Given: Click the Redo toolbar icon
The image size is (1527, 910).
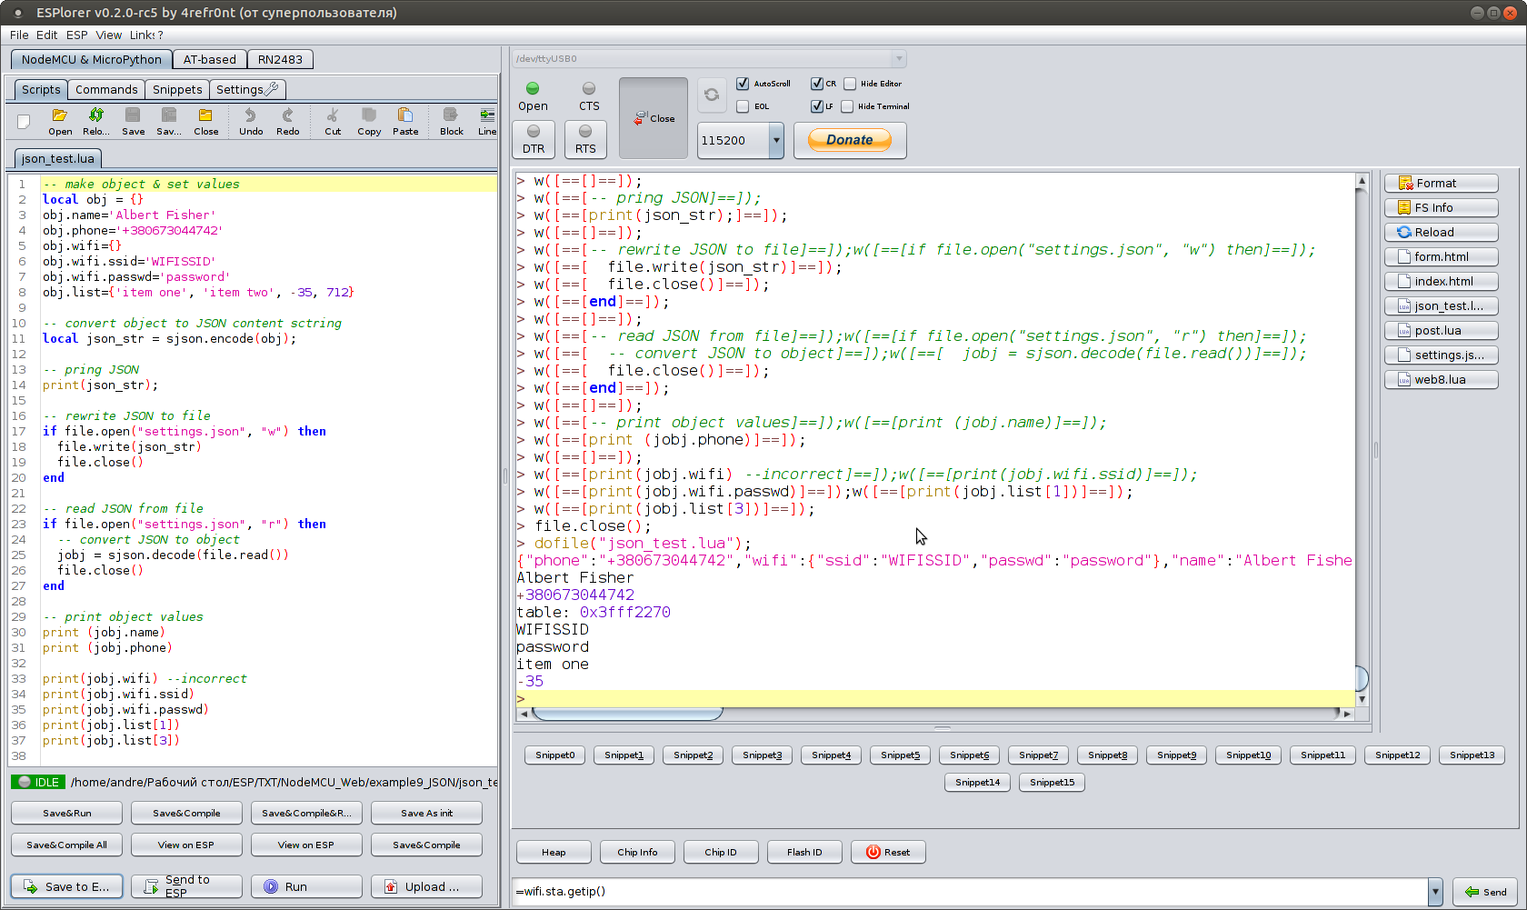Looking at the screenshot, I should (287, 115).
